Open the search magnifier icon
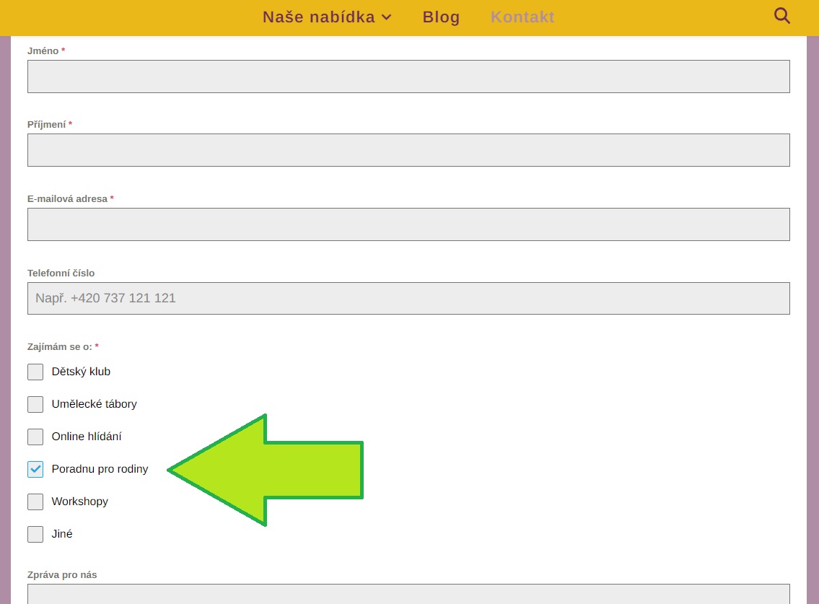The height and width of the screenshot is (604, 819). pyautogui.click(x=781, y=16)
